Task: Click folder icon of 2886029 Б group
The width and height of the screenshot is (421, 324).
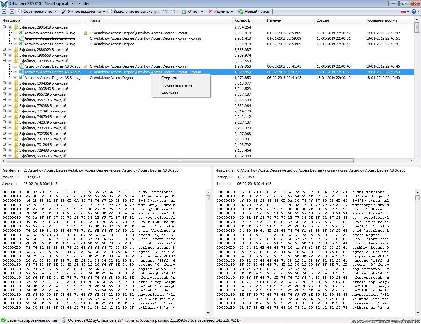Action: 15,50
